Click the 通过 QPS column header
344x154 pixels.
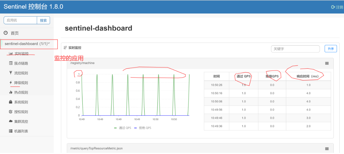[243, 76]
